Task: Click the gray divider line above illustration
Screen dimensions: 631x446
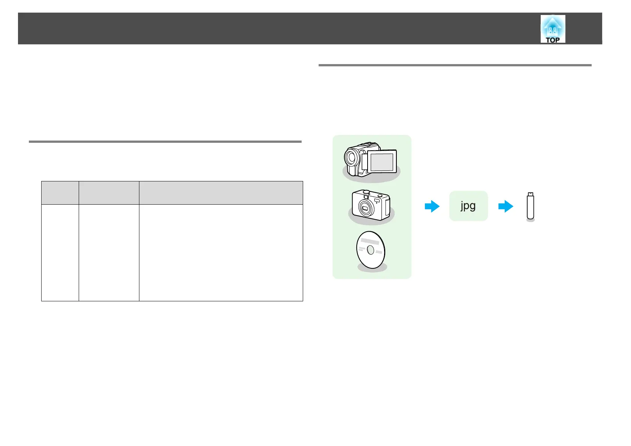Action: coord(455,65)
